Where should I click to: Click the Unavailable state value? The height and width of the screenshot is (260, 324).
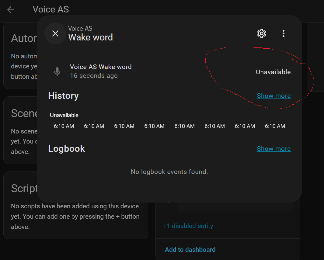(273, 72)
